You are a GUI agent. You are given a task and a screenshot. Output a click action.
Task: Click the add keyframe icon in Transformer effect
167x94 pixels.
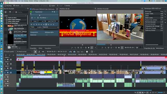coord(35,18)
